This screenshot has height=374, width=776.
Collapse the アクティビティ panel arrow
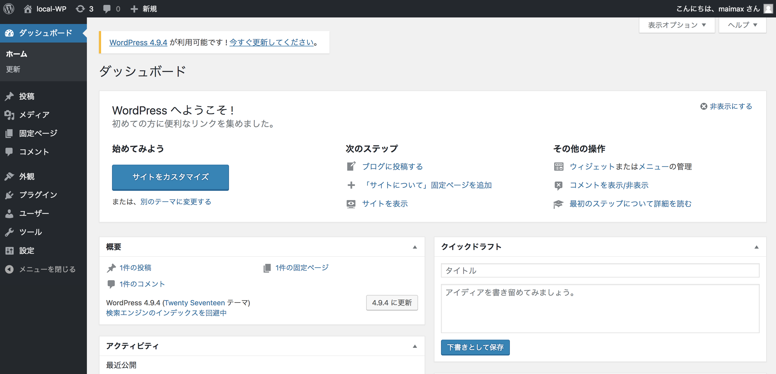tap(415, 346)
